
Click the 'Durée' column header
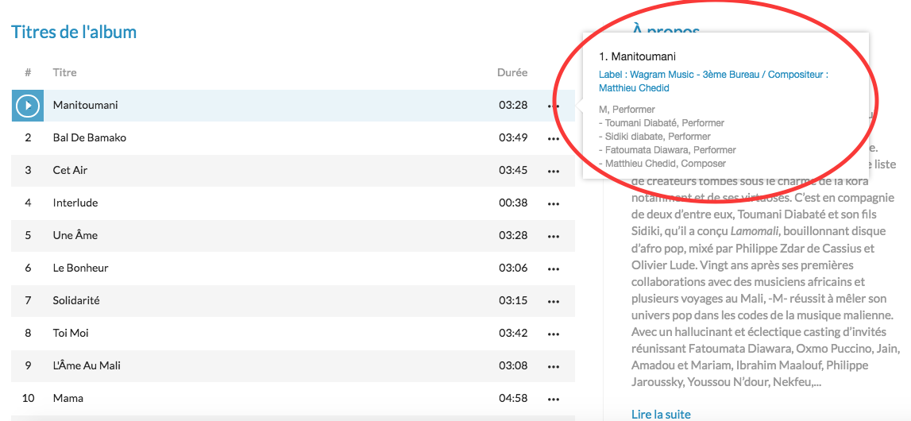pyautogui.click(x=512, y=72)
